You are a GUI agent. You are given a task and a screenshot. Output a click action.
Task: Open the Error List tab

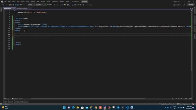coord(11,101)
